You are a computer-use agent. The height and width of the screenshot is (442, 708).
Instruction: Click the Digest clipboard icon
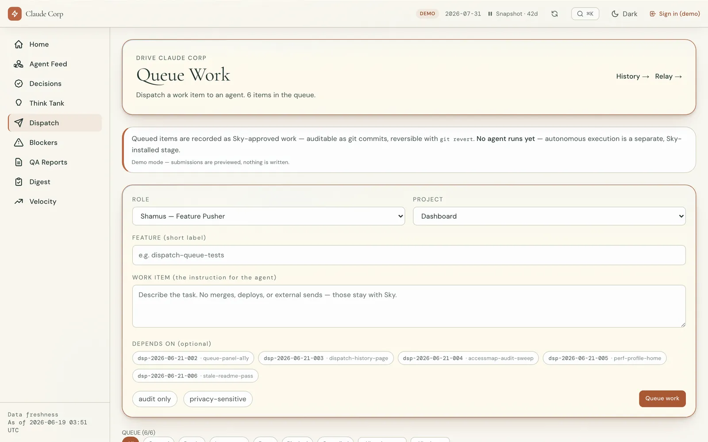click(19, 182)
